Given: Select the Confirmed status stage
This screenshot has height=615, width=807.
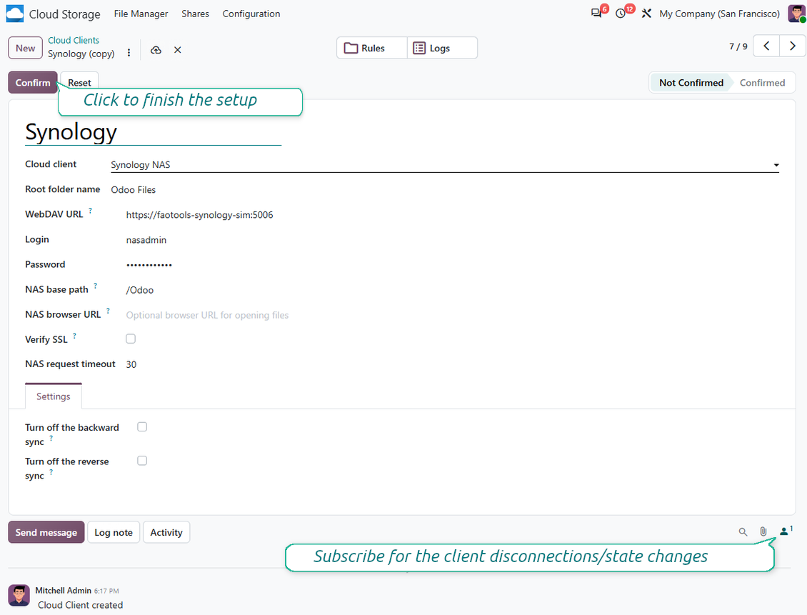Looking at the screenshot, I should 762,82.
